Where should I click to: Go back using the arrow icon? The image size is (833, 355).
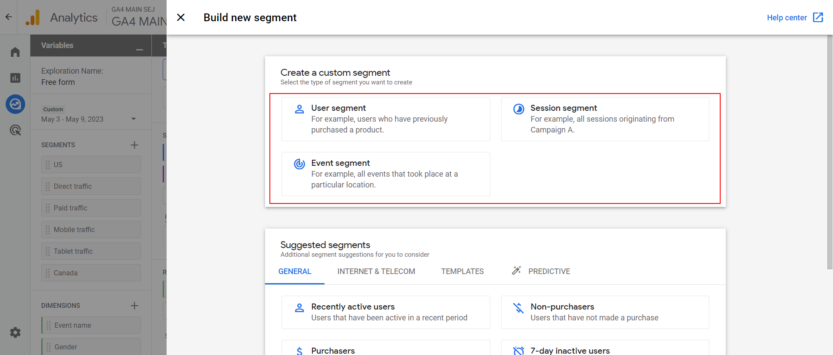tap(9, 17)
